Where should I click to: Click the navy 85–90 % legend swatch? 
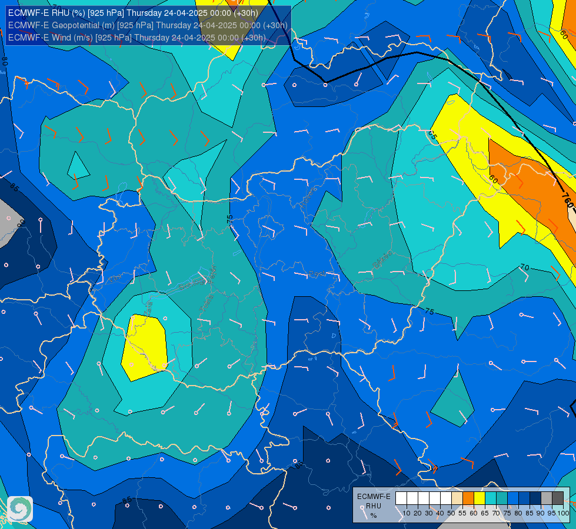535,498
